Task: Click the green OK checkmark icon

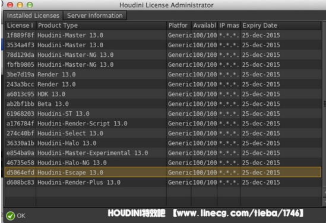Action: tap(11, 216)
